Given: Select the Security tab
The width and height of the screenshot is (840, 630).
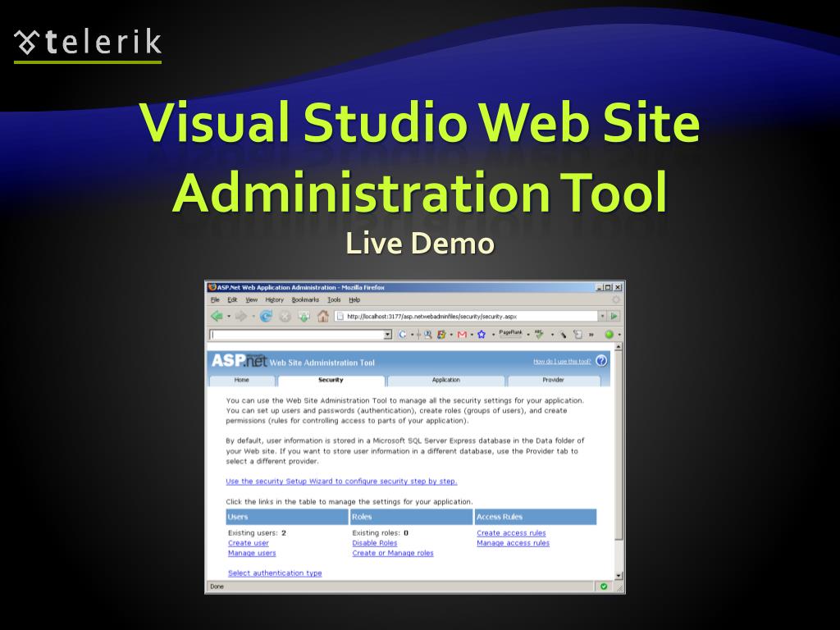Looking at the screenshot, I should [x=331, y=380].
